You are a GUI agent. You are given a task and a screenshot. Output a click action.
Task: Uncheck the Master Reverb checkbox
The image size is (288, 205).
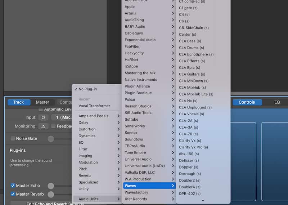point(13,194)
